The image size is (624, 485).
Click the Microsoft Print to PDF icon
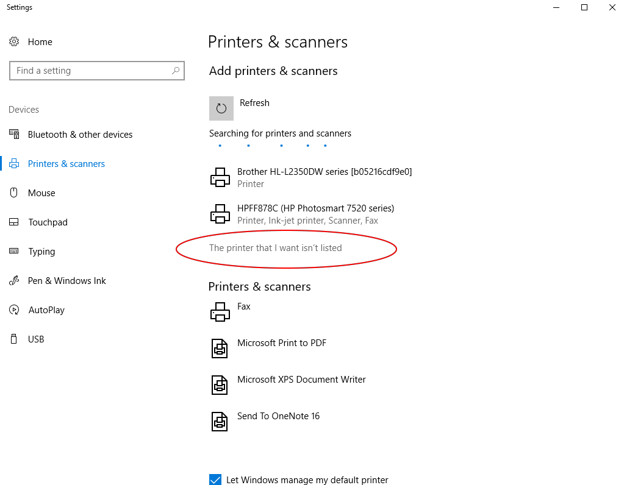coord(220,349)
